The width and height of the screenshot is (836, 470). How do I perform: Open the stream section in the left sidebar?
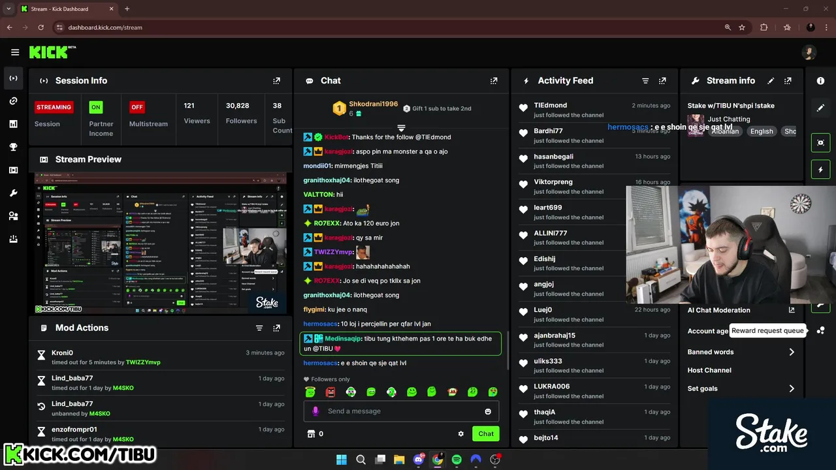[x=13, y=78]
